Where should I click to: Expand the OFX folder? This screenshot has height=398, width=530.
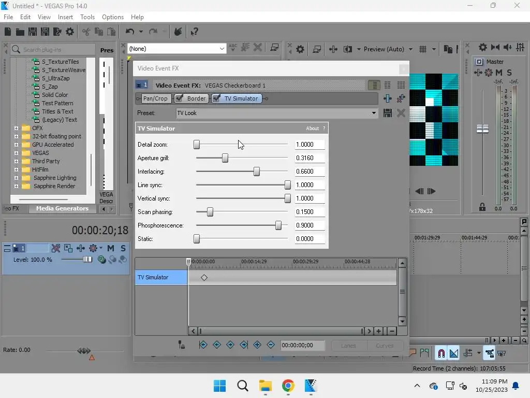point(16,129)
